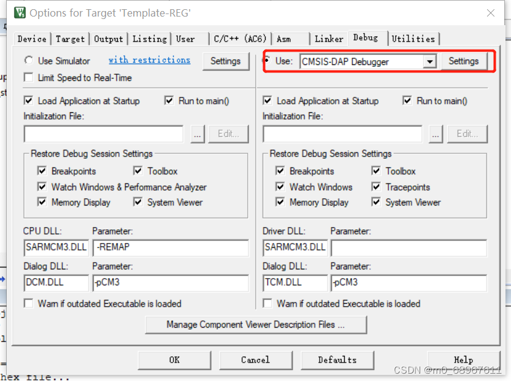Click simulator Initialization File input field

pos(103,134)
